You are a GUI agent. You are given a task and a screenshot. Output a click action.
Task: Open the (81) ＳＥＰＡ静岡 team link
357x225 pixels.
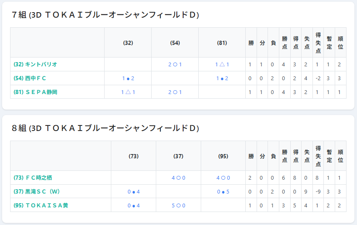point(35,92)
